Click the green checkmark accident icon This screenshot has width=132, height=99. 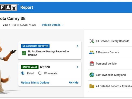pyautogui.click(x=24, y=53)
